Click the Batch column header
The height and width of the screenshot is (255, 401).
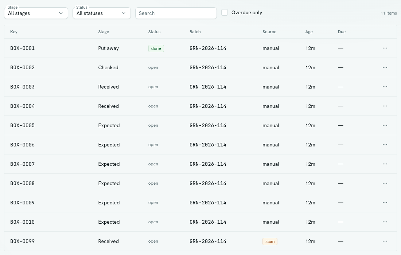pos(195,32)
